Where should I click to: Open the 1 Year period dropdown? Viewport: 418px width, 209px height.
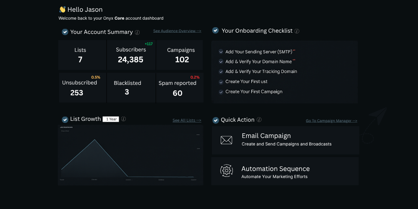[111, 119]
